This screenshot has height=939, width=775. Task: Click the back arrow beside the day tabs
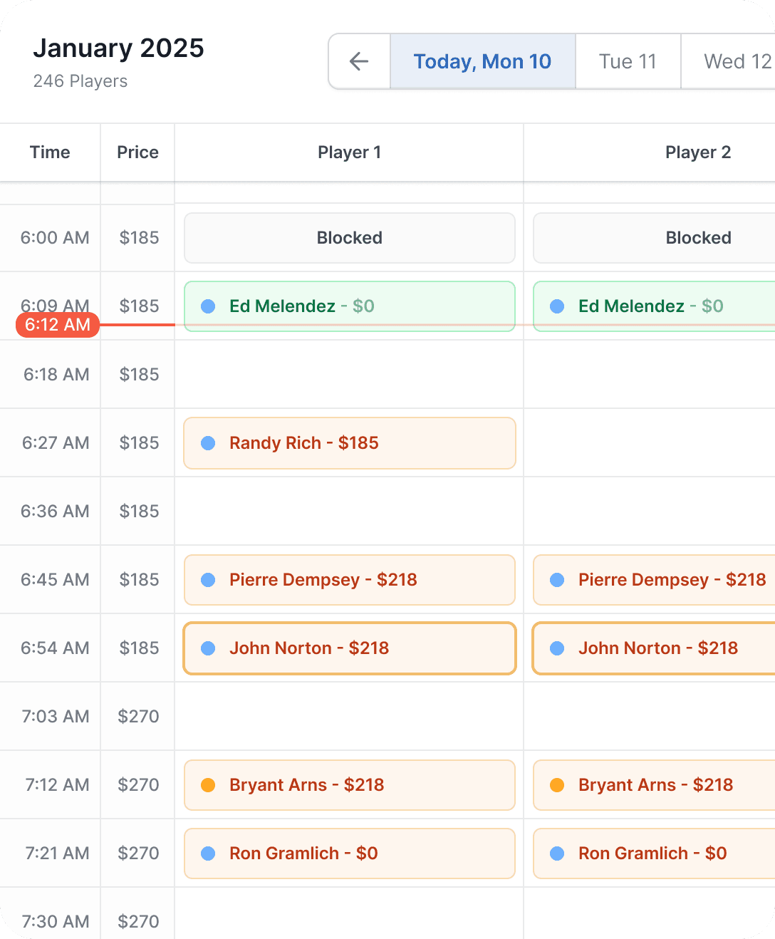(x=359, y=61)
